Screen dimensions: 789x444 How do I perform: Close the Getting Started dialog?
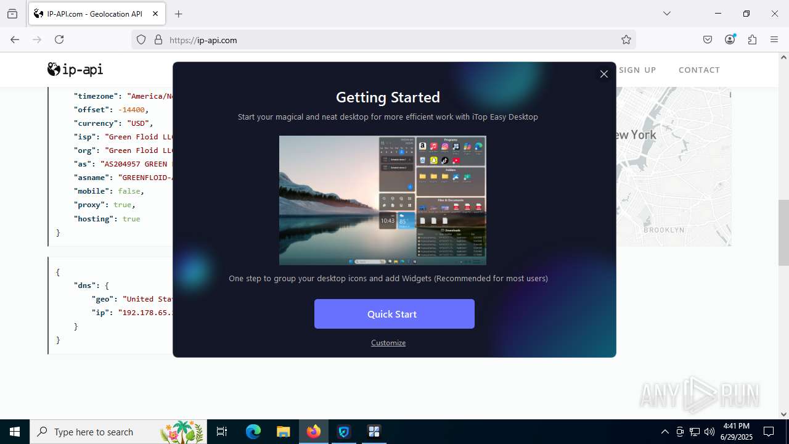pos(604,74)
